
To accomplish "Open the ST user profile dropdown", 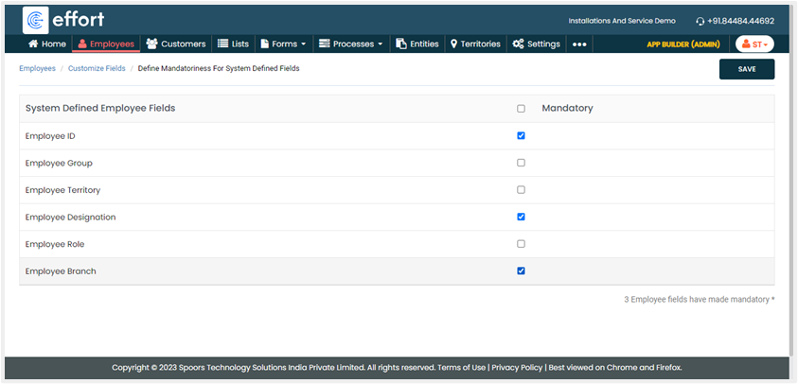I will pos(754,44).
